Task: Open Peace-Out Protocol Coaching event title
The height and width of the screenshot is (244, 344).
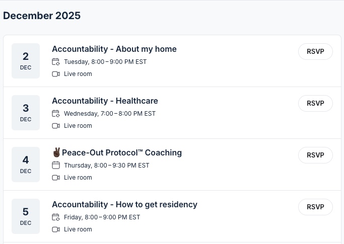Action: 121,152
